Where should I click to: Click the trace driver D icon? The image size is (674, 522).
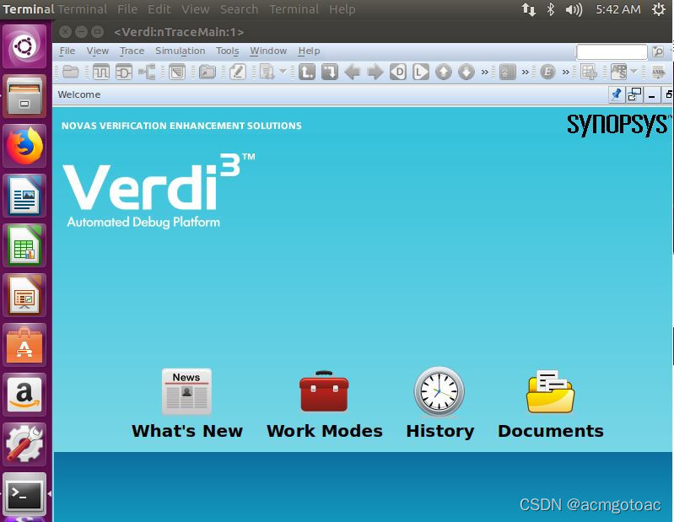pyautogui.click(x=398, y=72)
